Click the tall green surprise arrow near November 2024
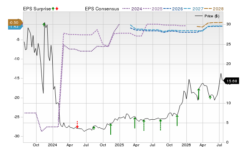 [111, 129]
